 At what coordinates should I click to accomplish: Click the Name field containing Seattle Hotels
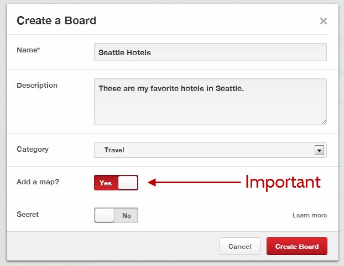[210, 52]
